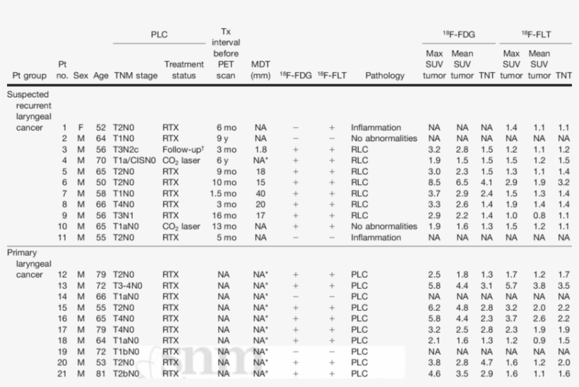Select Max SUV value '8.5' for patient 6

434,182
